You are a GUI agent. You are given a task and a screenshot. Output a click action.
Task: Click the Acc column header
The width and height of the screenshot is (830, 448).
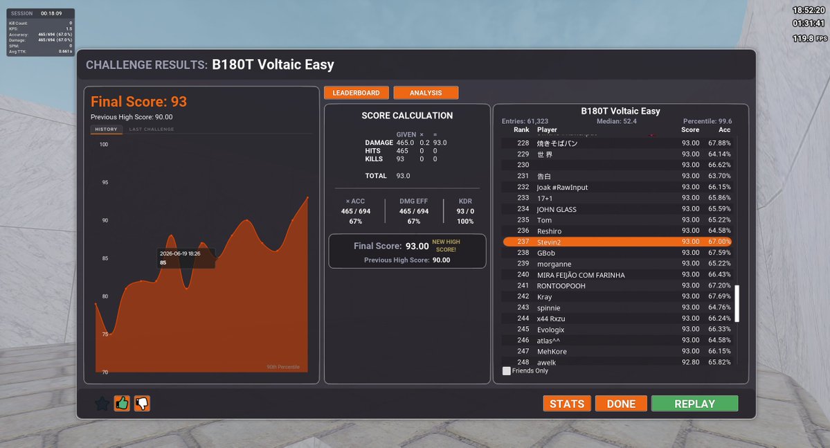pyautogui.click(x=725, y=129)
